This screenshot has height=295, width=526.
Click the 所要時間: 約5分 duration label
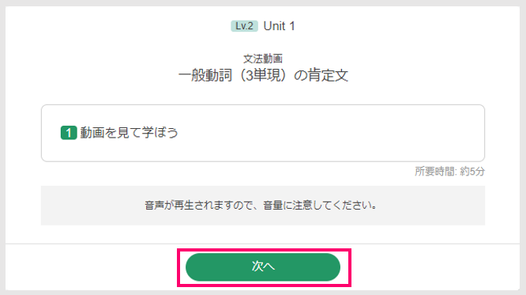click(x=449, y=172)
